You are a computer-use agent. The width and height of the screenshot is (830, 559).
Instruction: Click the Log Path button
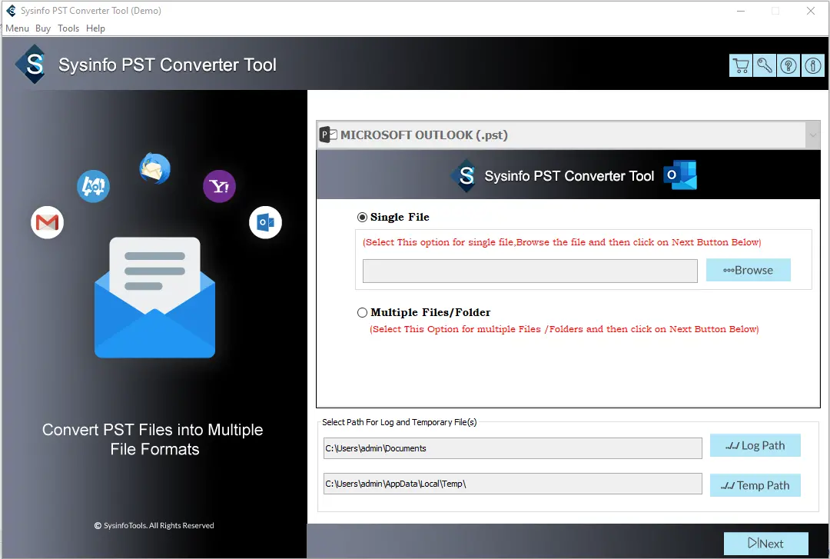(x=755, y=446)
